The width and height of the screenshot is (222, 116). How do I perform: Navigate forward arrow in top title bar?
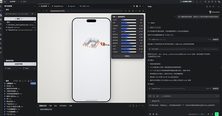pyautogui.click(x=200, y=2)
